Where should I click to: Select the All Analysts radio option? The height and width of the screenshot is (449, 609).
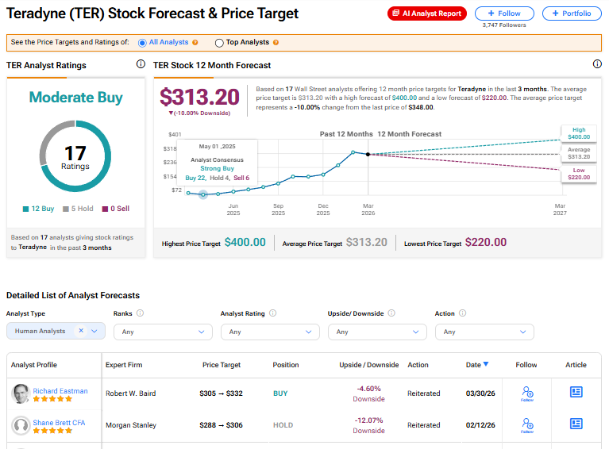[143, 43]
